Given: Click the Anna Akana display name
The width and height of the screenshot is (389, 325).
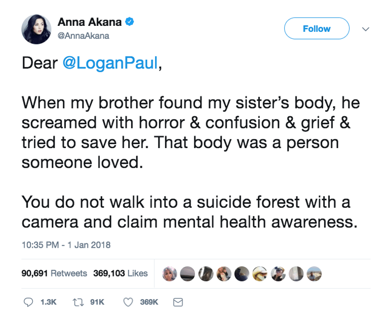Looking at the screenshot, I should 90,22.
